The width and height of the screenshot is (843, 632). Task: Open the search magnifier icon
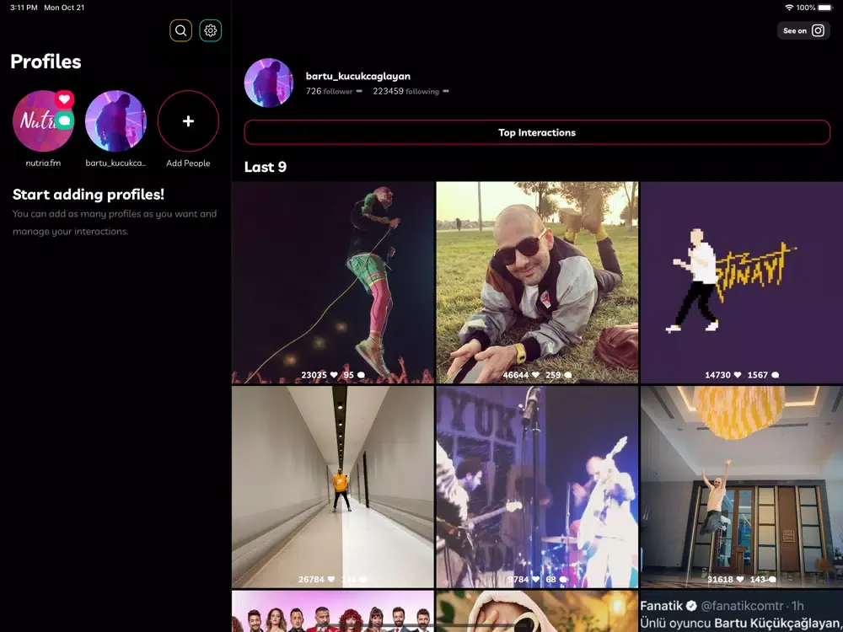(180, 30)
